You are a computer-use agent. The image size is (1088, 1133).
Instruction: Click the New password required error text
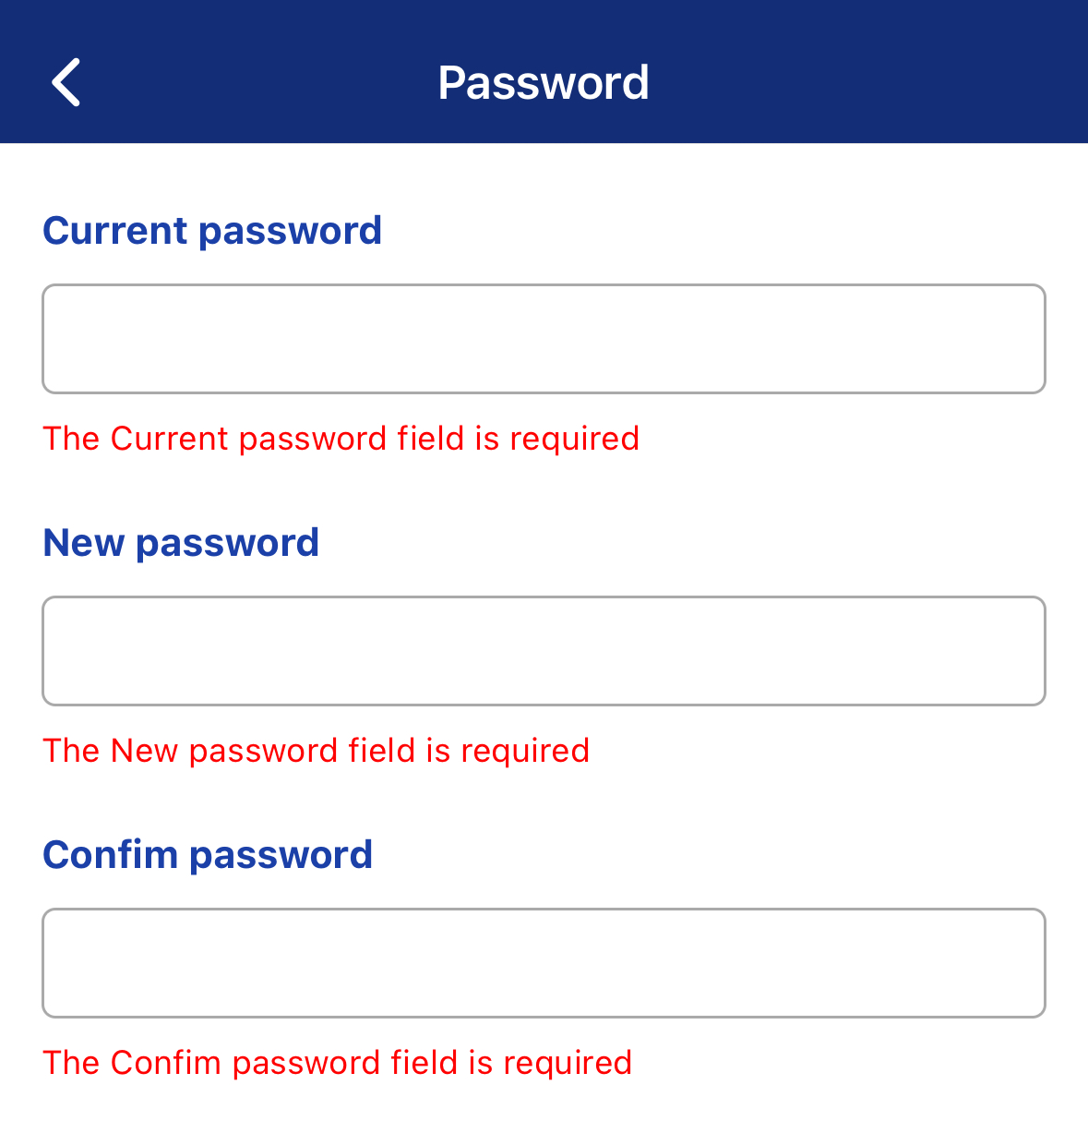point(317,751)
